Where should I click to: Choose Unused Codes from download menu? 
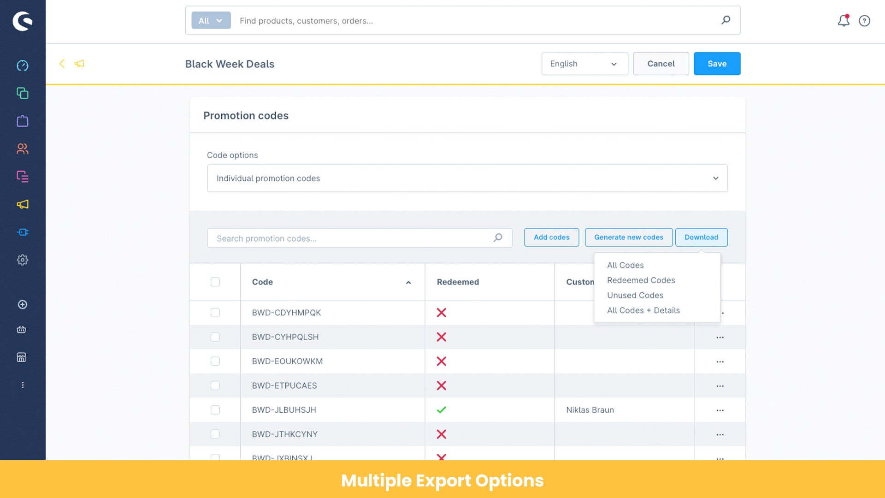tap(635, 296)
